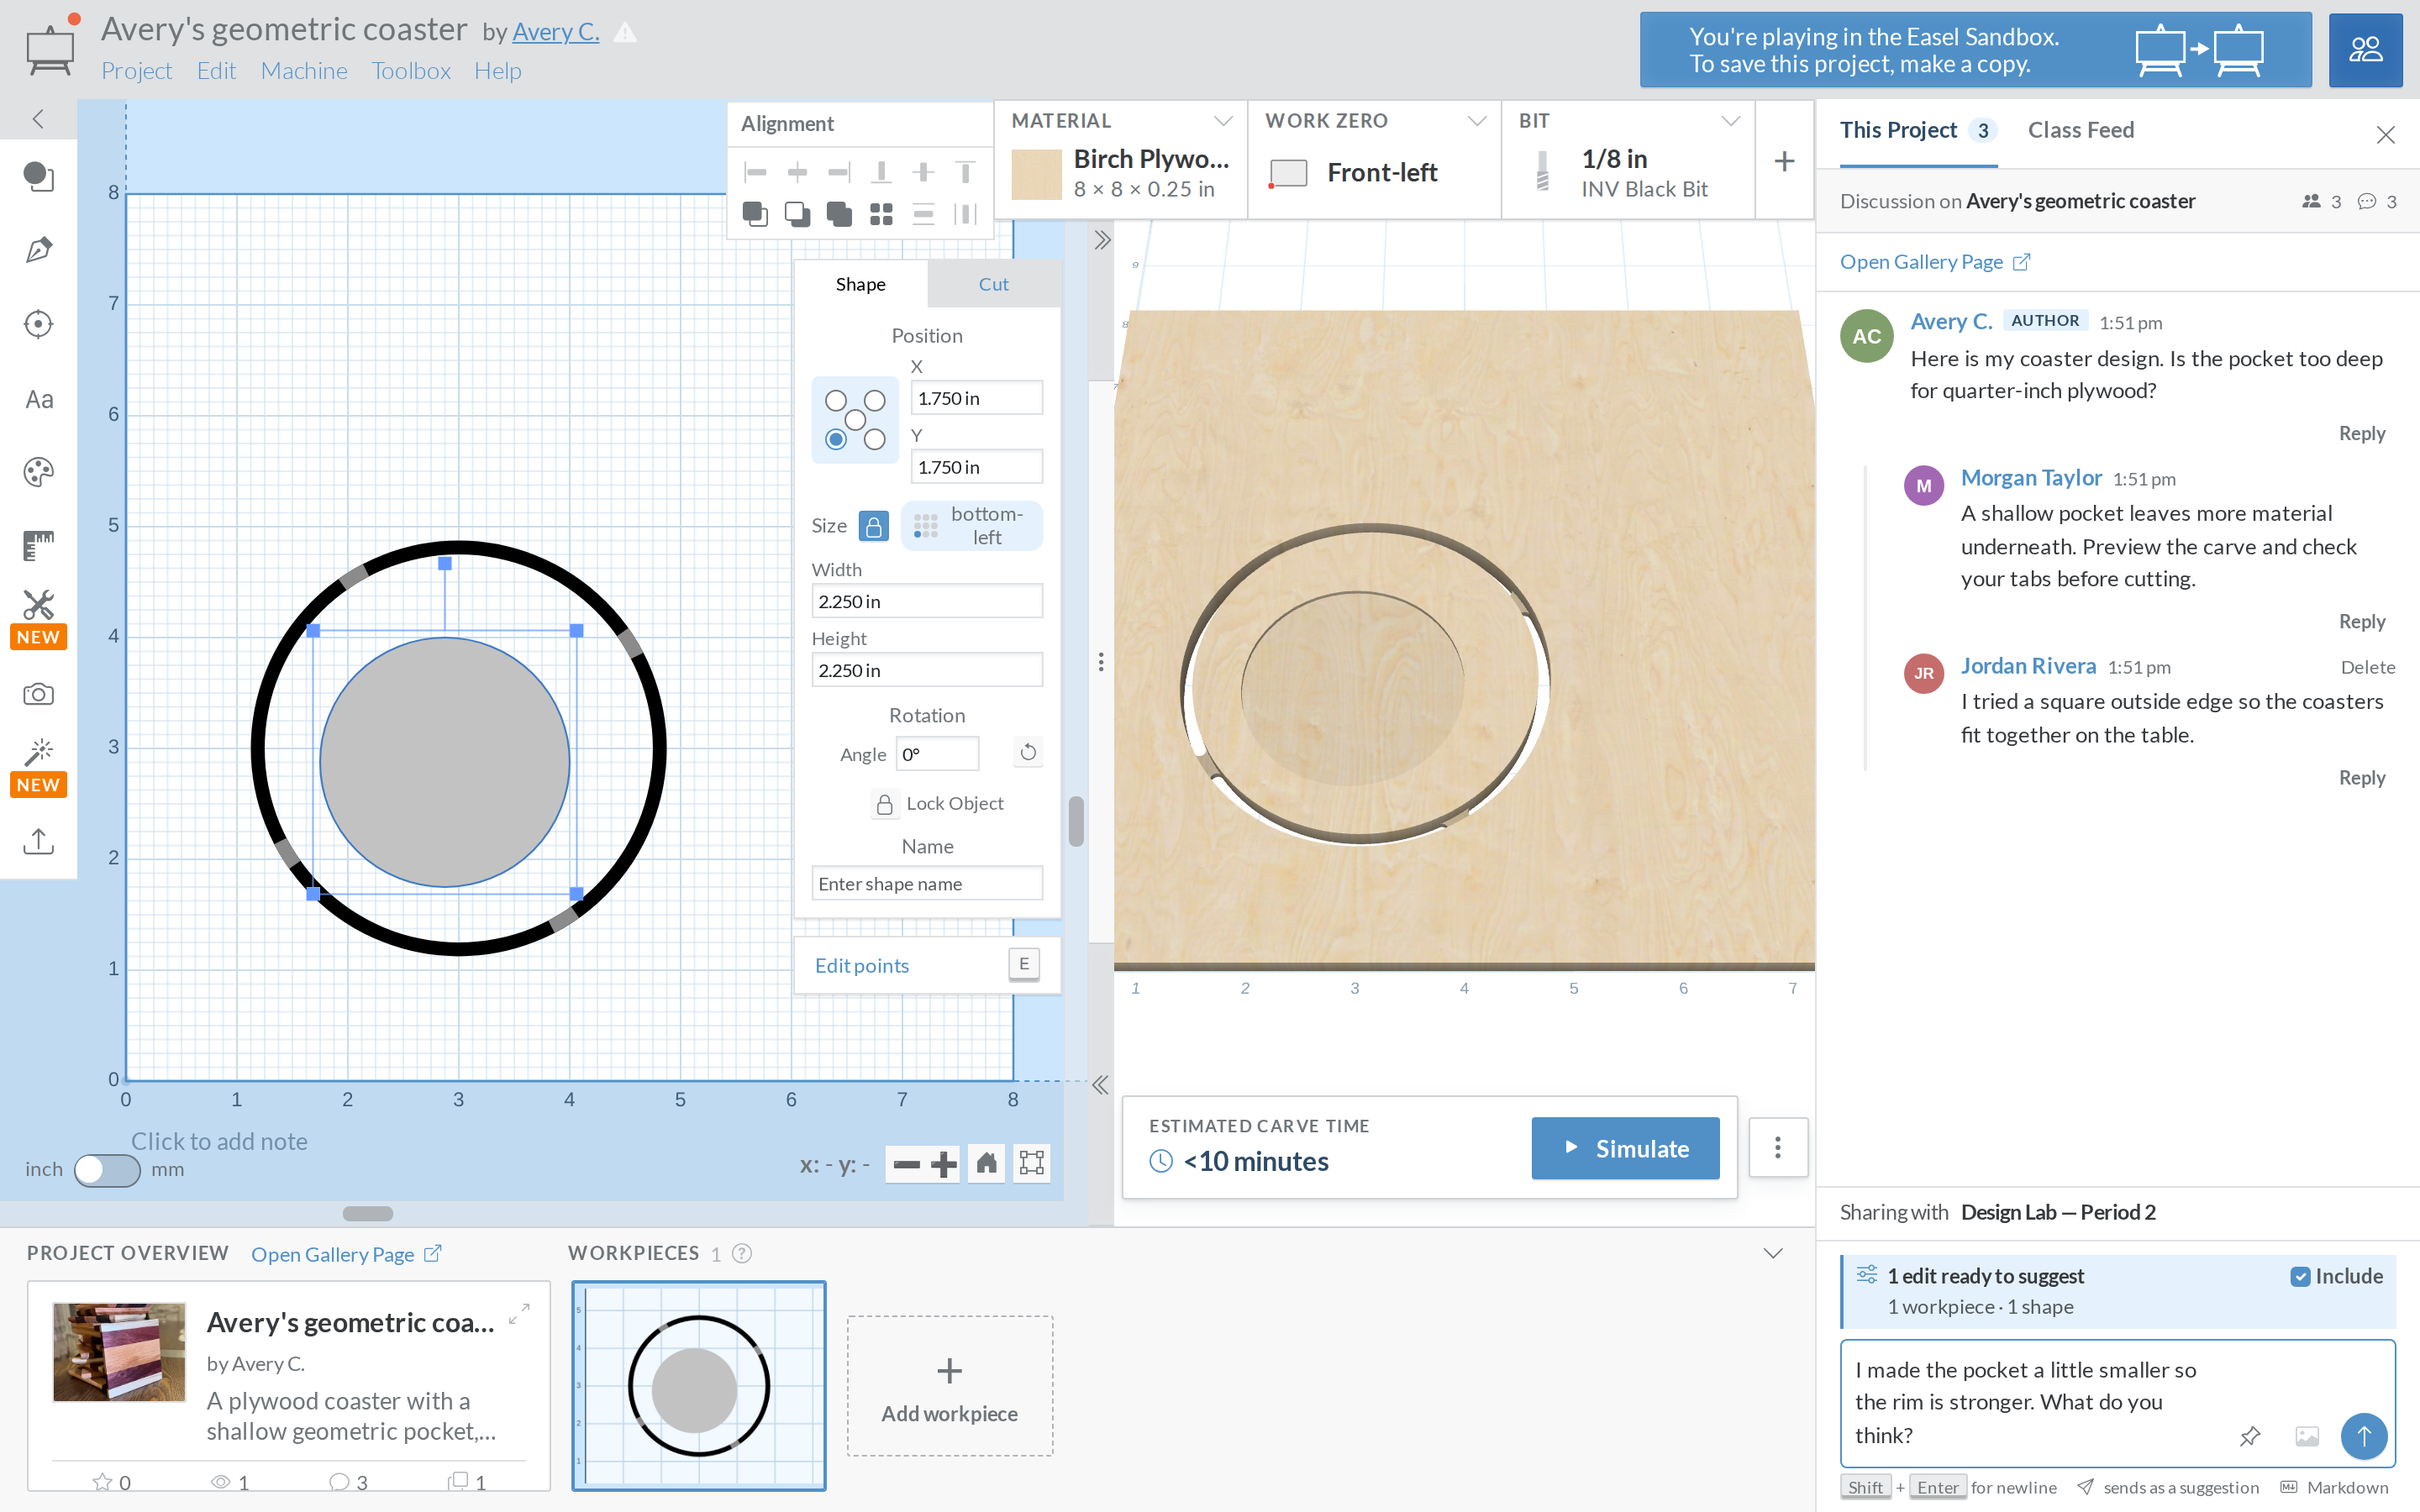
Task: Expand the WORK ZERO dropdown
Action: 1476,121
